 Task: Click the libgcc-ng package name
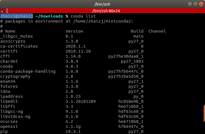11,112
